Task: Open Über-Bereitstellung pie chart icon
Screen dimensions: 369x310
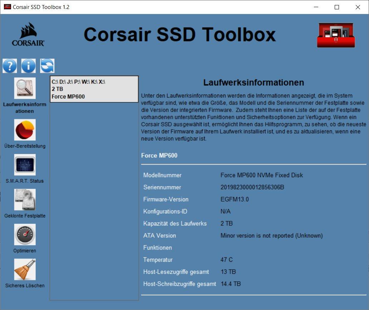Action: 25,130
